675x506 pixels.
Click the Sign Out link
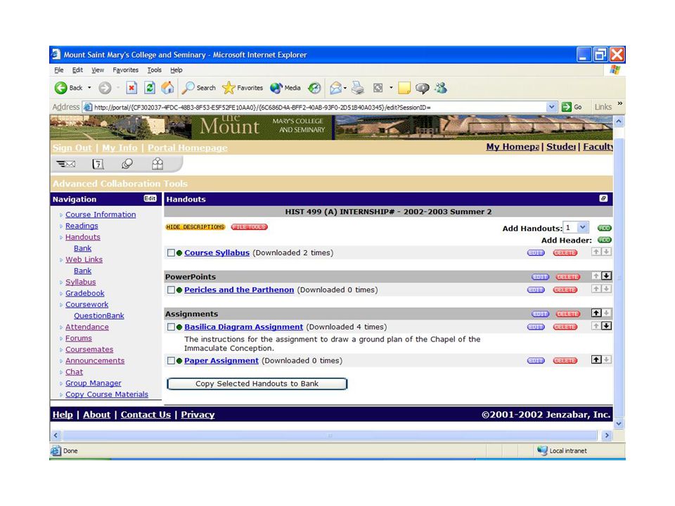[x=72, y=148]
